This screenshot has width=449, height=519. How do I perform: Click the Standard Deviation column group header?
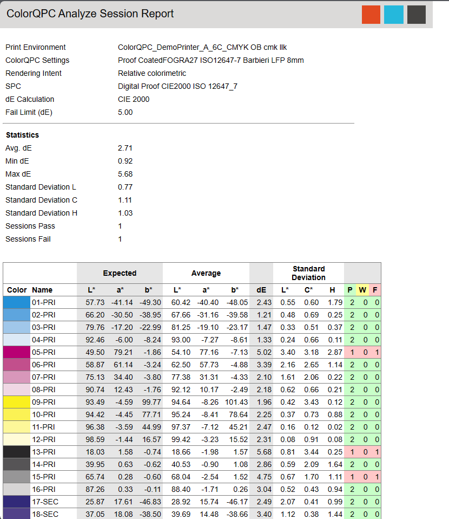pyautogui.click(x=308, y=273)
